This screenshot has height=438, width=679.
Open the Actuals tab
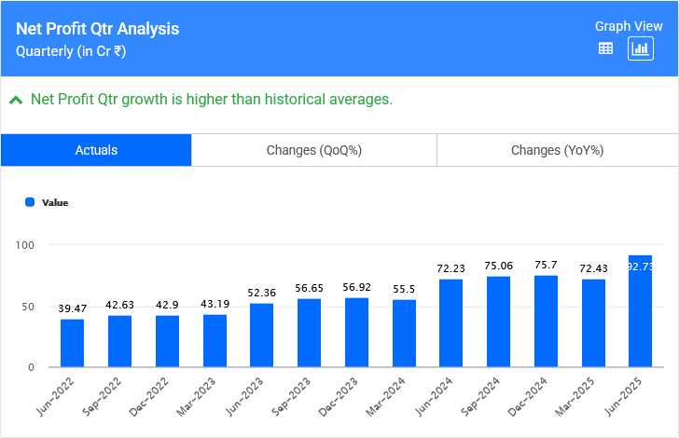[96, 150]
